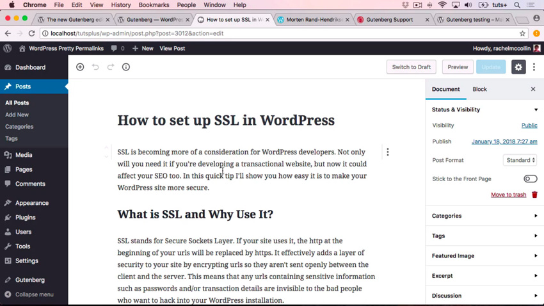Collapse the Status & Visibility section
The width and height of the screenshot is (544, 306).
tap(484, 109)
